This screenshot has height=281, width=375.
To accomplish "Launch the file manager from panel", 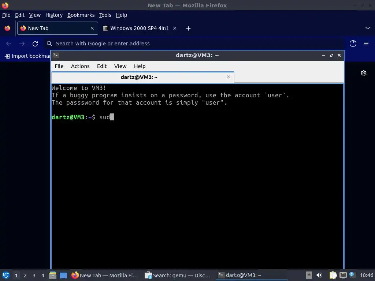I will click(x=53, y=275).
